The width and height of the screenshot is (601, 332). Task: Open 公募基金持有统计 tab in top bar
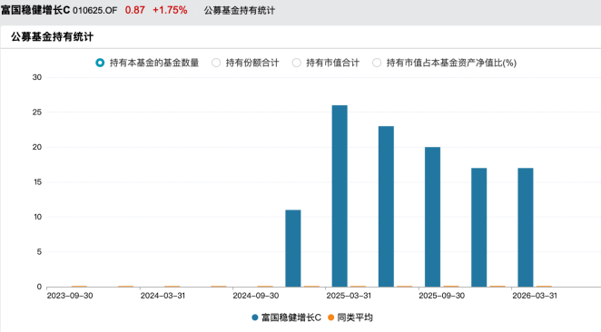(239, 11)
